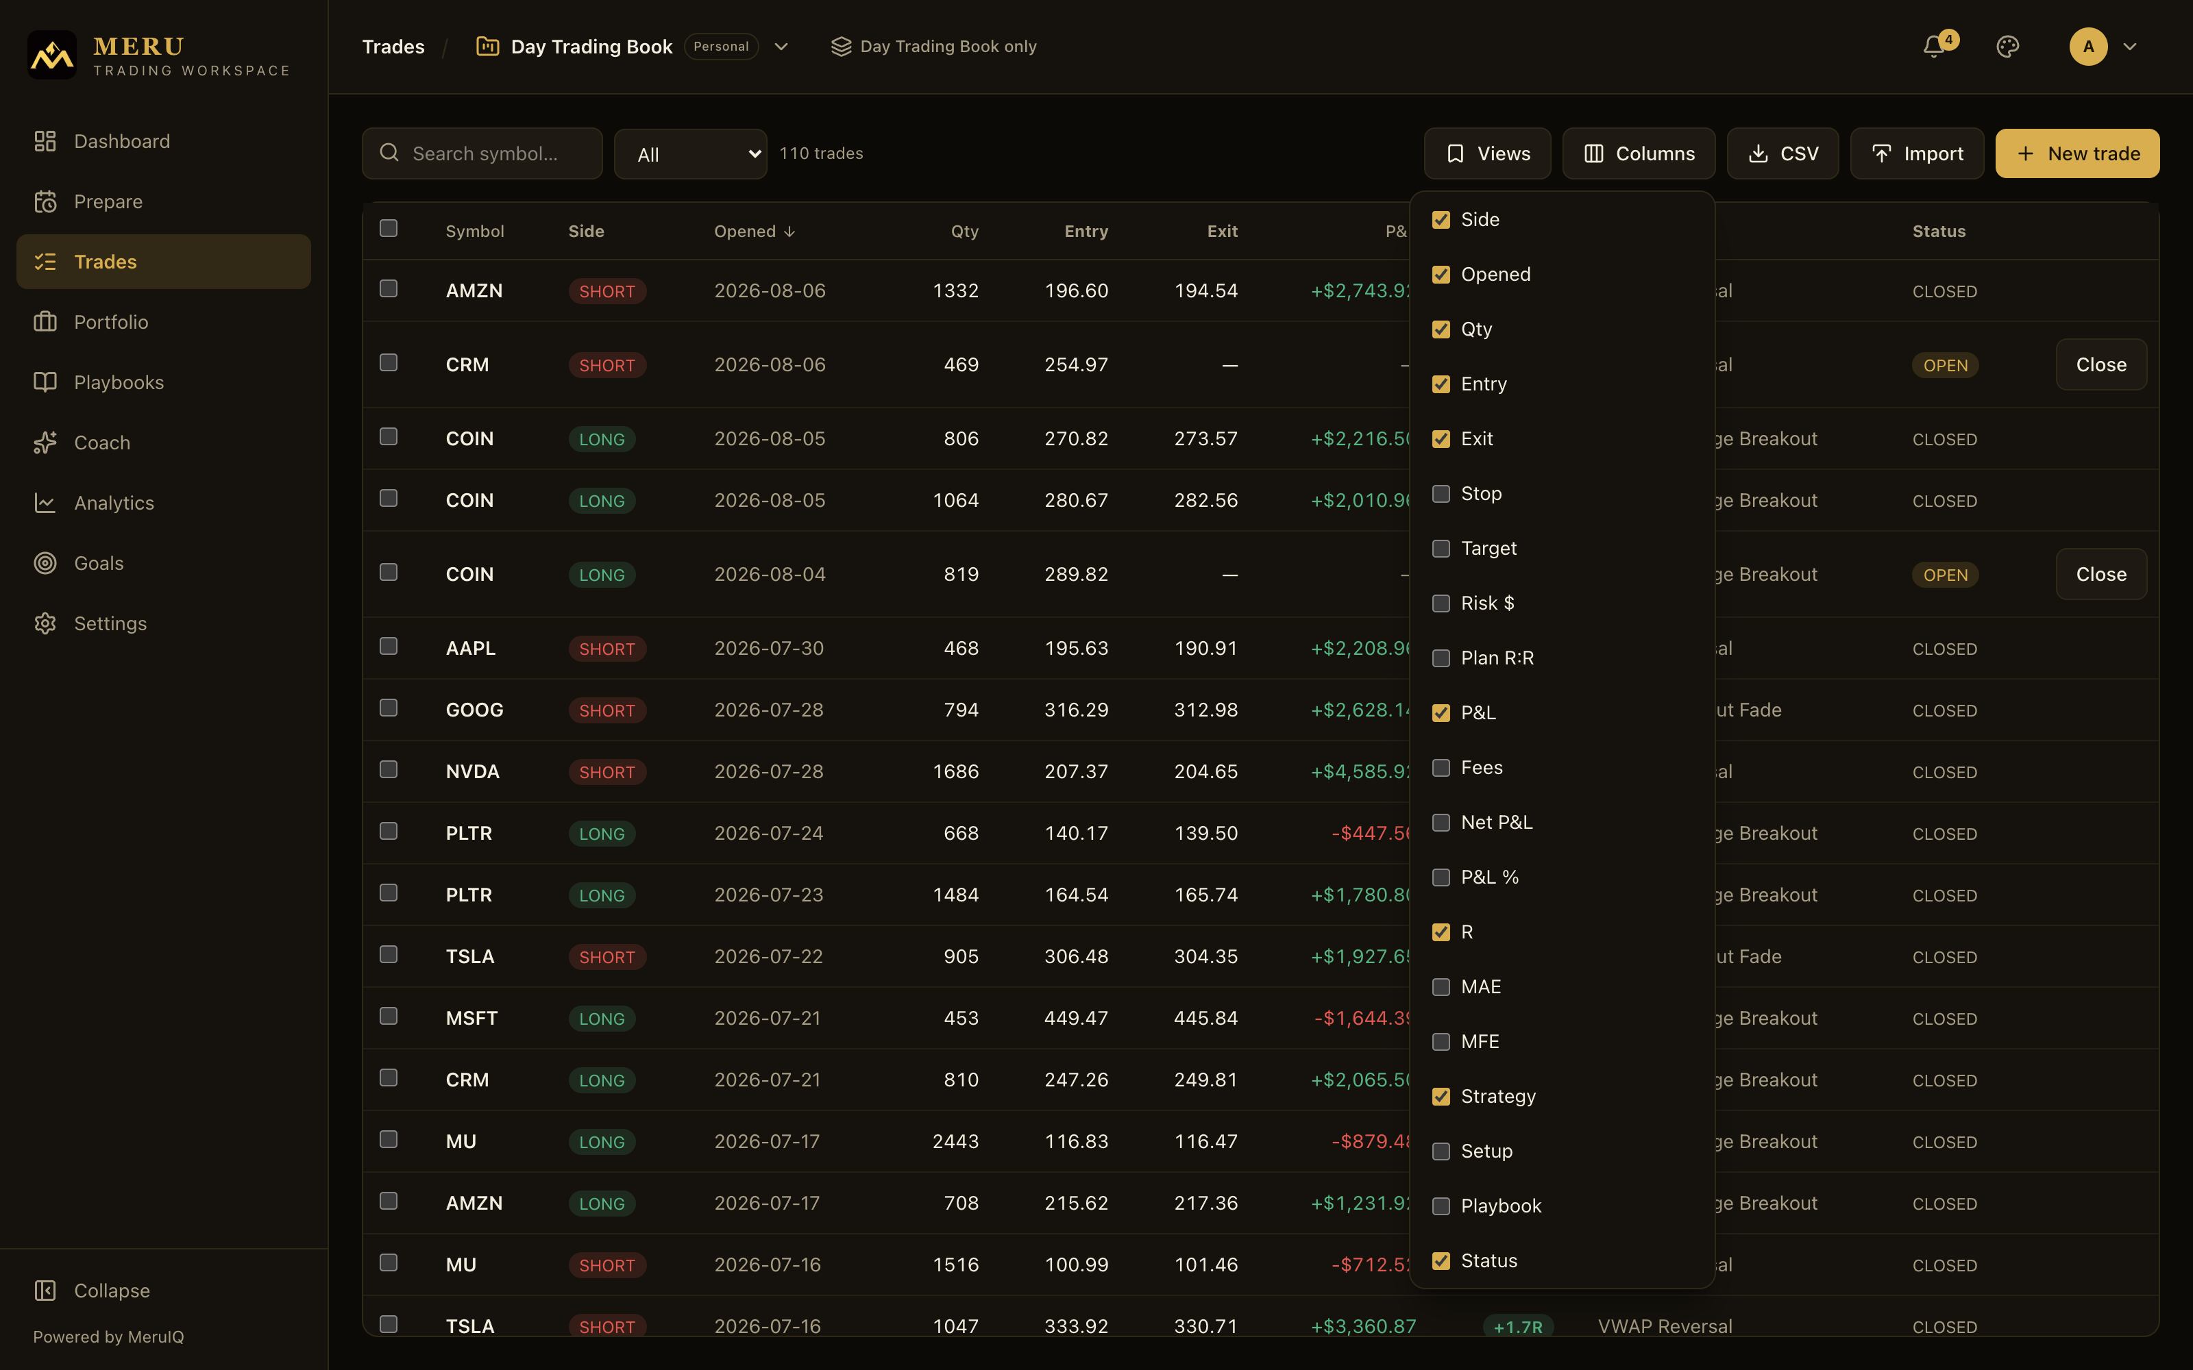Image resolution: width=2193 pixels, height=1370 pixels.
Task: Enable the MAE column option
Action: [x=1441, y=988]
